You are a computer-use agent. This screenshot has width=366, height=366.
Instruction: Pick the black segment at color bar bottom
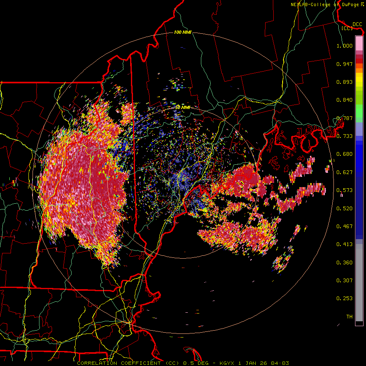tap(359, 323)
